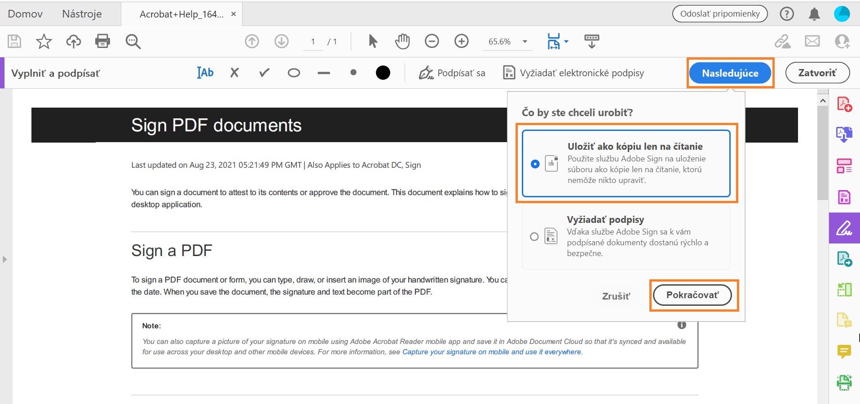
Task: Open the user profile avatar
Action: (x=842, y=14)
